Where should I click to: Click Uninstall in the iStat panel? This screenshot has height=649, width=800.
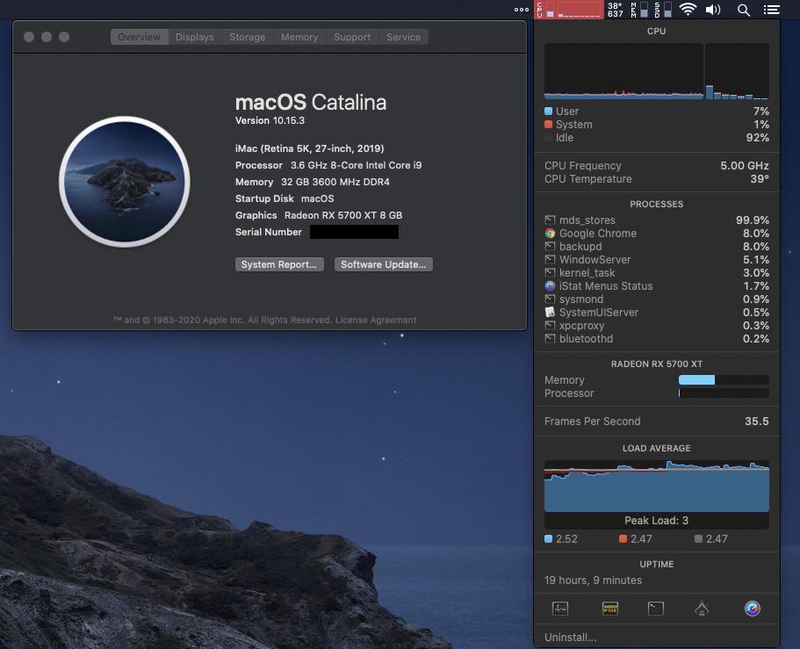click(x=570, y=638)
